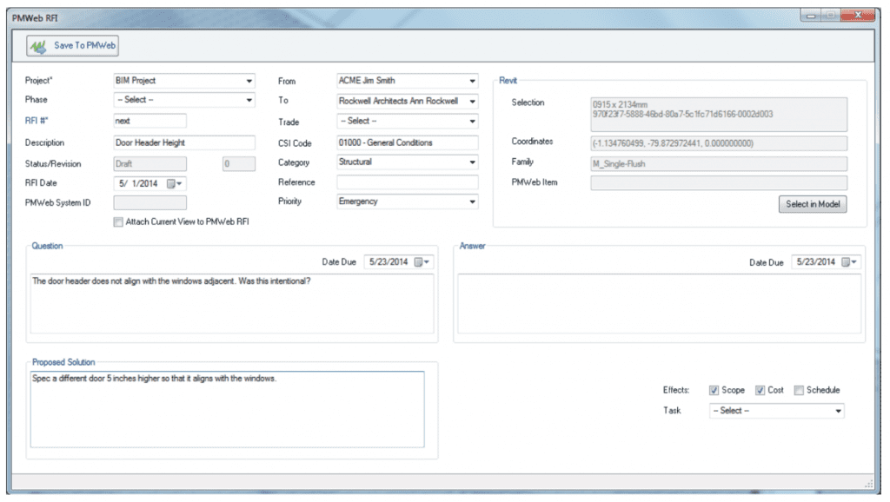The height and width of the screenshot is (502, 890).
Task: Click the window resize grip corner
Action: coord(868,483)
